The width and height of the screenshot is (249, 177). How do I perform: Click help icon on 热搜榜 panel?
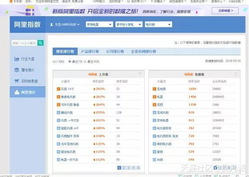coord(236,74)
